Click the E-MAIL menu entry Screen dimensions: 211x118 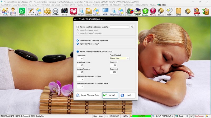coord(162,5)
